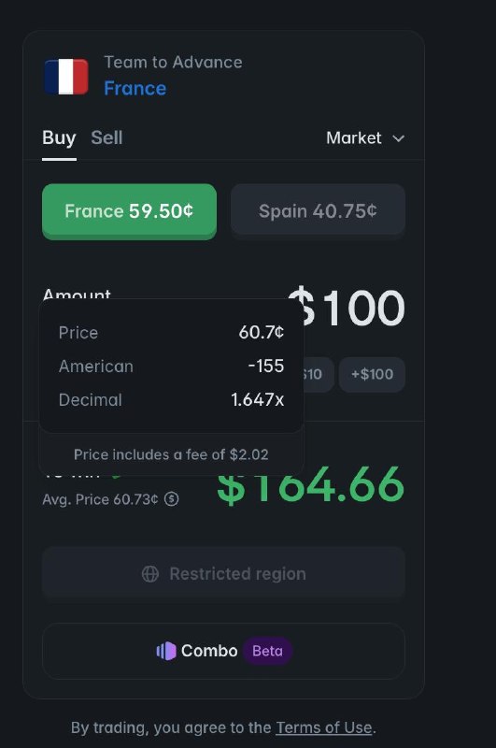Add $100 using the +$100 button
Screen dimensions: 496x748
click(x=372, y=375)
